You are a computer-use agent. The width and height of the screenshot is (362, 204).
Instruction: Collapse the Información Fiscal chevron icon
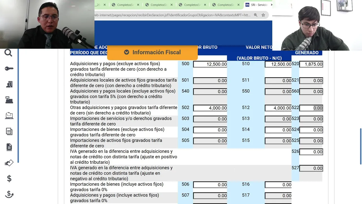127,52
